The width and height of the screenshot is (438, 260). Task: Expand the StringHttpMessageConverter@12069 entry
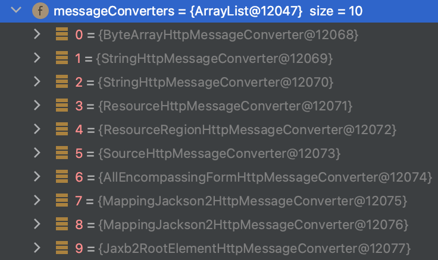37,58
